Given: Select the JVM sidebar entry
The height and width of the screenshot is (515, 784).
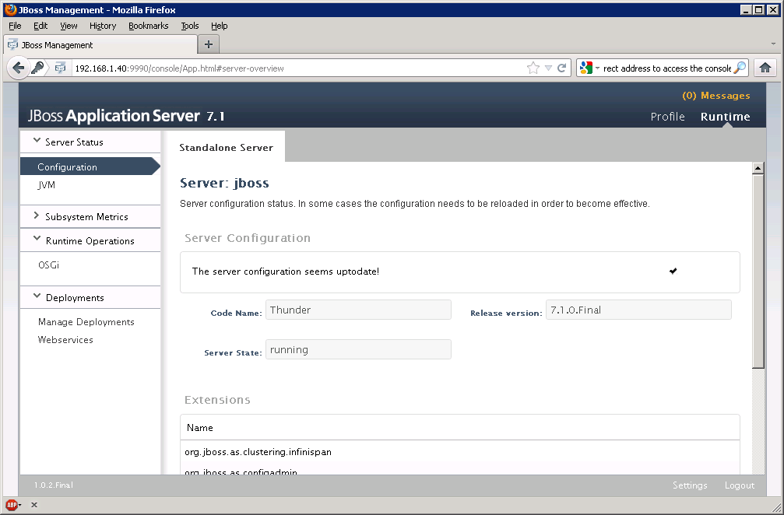Looking at the screenshot, I should pos(47,185).
